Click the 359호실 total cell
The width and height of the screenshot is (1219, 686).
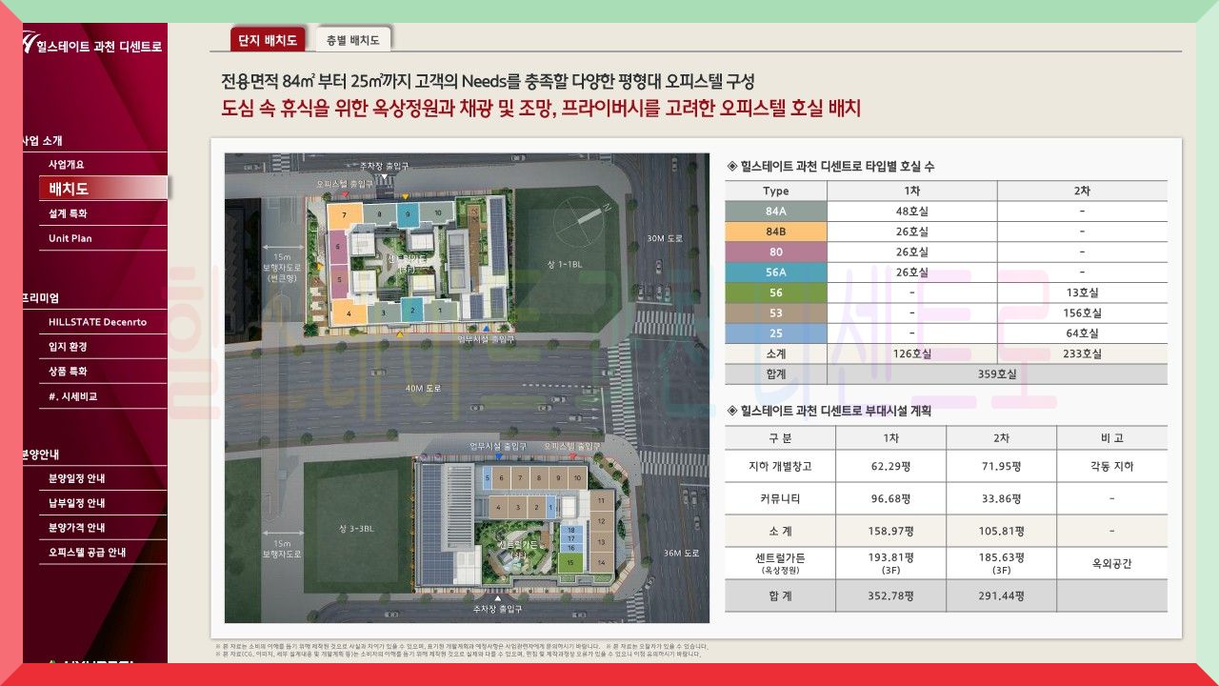997,374
